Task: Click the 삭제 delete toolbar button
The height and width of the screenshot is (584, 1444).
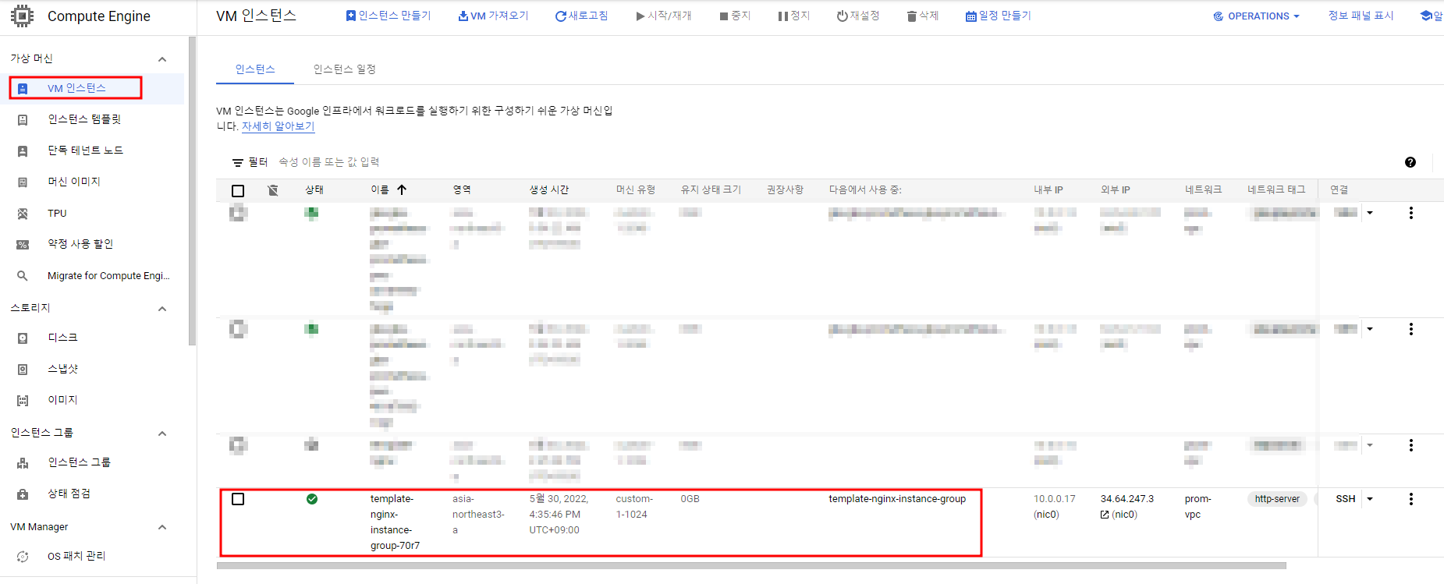Action: 922,16
